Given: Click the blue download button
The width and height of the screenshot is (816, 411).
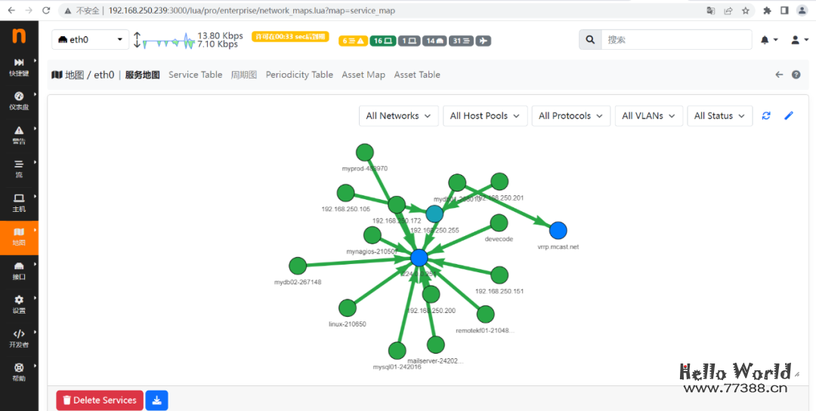Looking at the screenshot, I should [156, 400].
